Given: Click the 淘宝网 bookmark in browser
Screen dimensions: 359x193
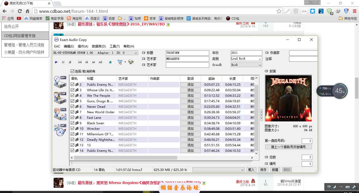Looking at the screenshot, I should (x=74, y=18).
